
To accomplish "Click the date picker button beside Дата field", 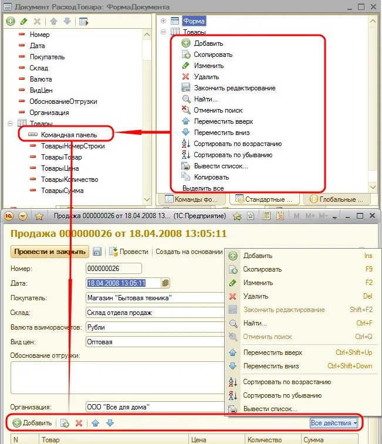I will coord(165,283).
